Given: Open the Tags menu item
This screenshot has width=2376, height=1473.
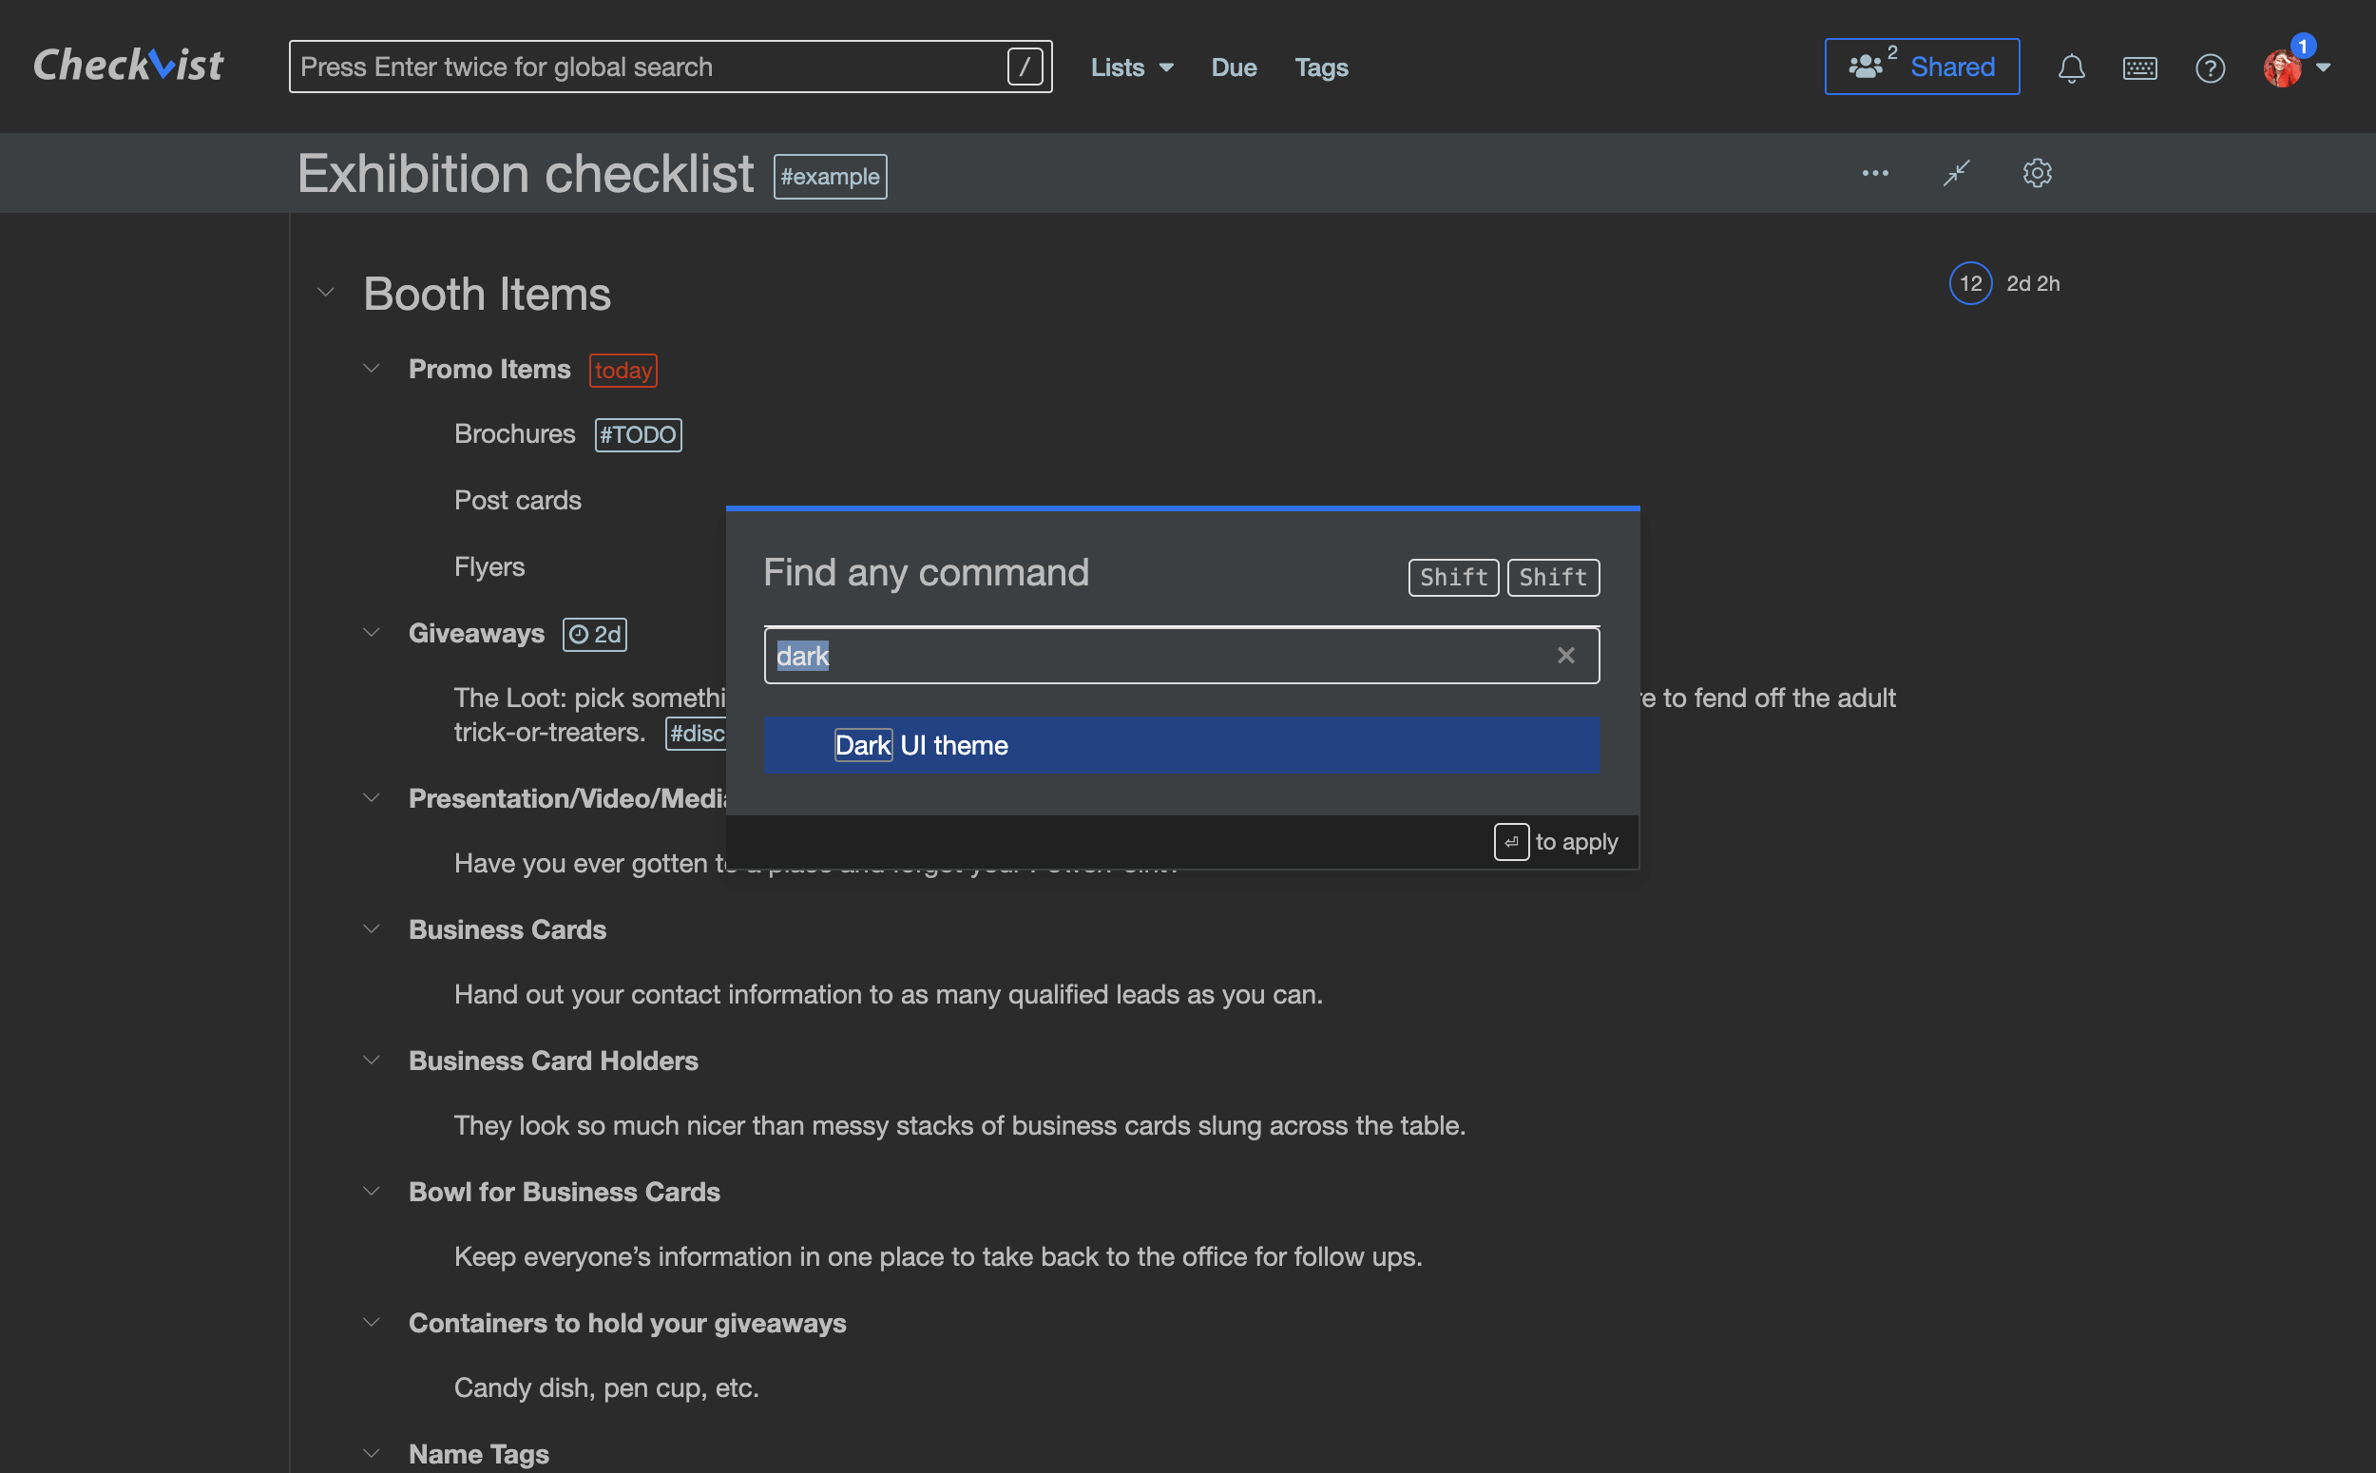Looking at the screenshot, I should tap(1321, 67).
